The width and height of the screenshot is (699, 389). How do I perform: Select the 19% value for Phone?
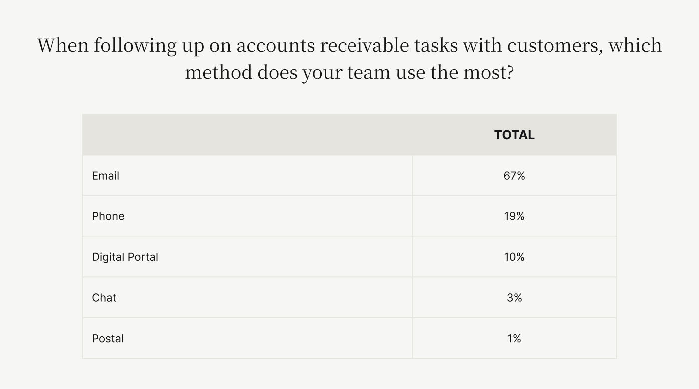[x=514, y=216]
